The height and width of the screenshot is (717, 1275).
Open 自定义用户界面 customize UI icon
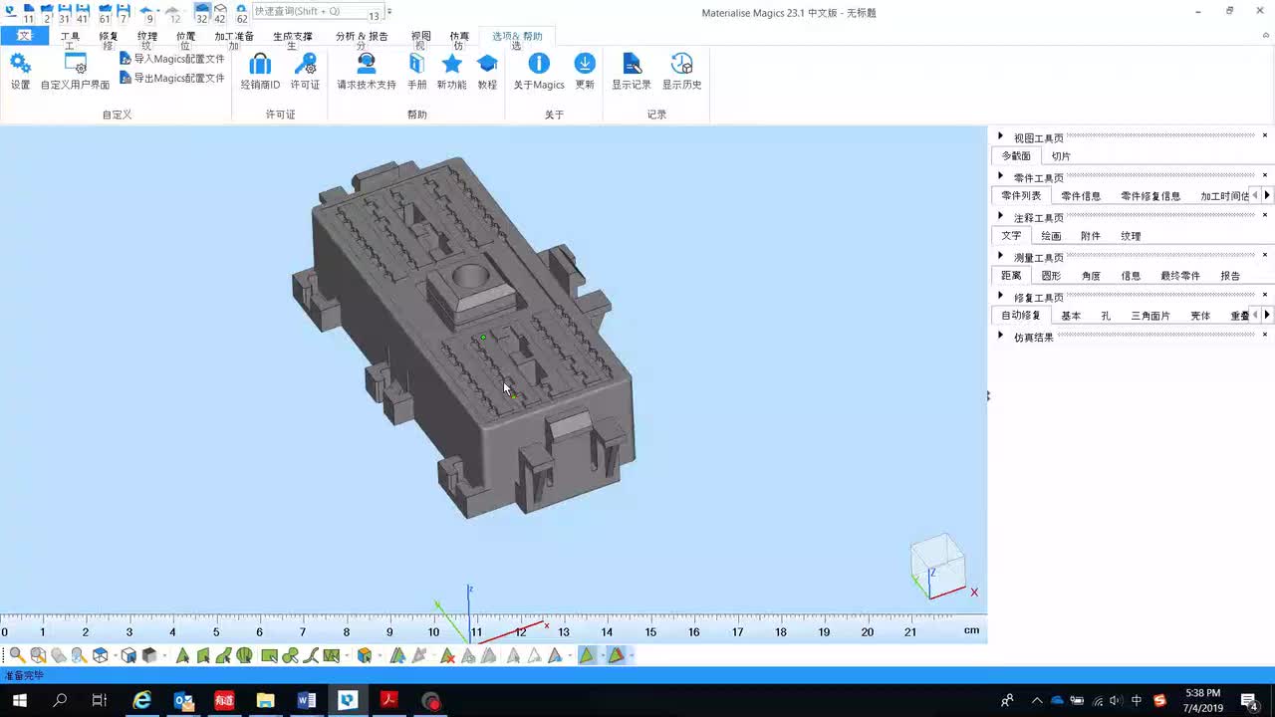tap(75, 65)
